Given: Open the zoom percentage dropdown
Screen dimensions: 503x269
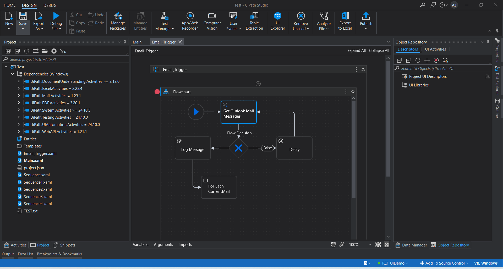Looking at the screenshot, I should click(370, 245).
